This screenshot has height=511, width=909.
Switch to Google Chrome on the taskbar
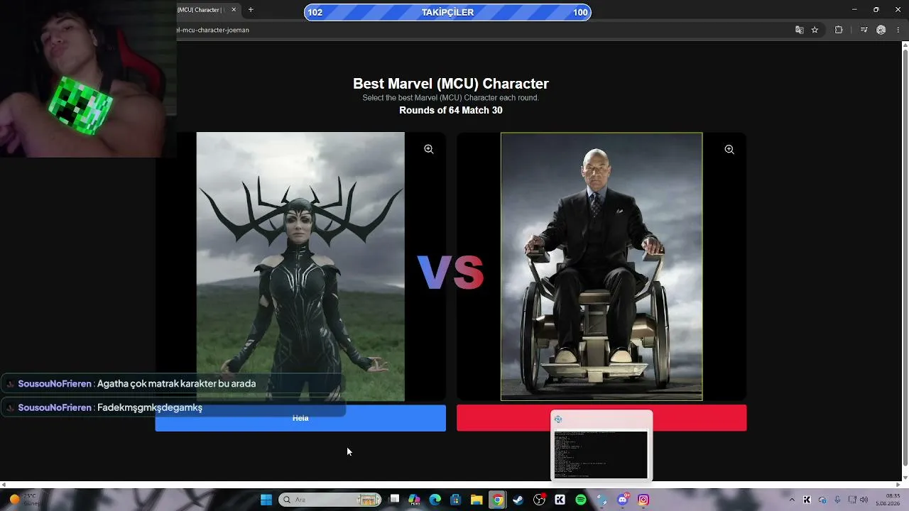click(498, 500)
